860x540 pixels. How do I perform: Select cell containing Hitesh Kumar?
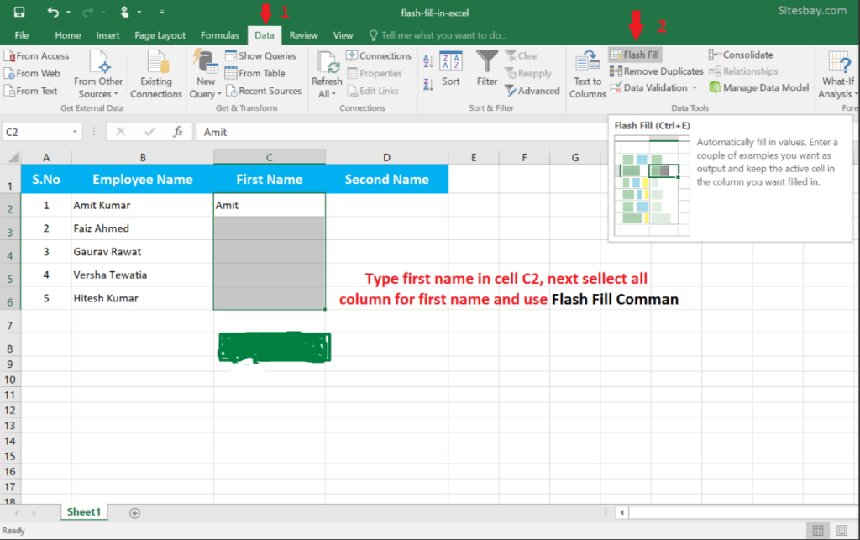143,298
